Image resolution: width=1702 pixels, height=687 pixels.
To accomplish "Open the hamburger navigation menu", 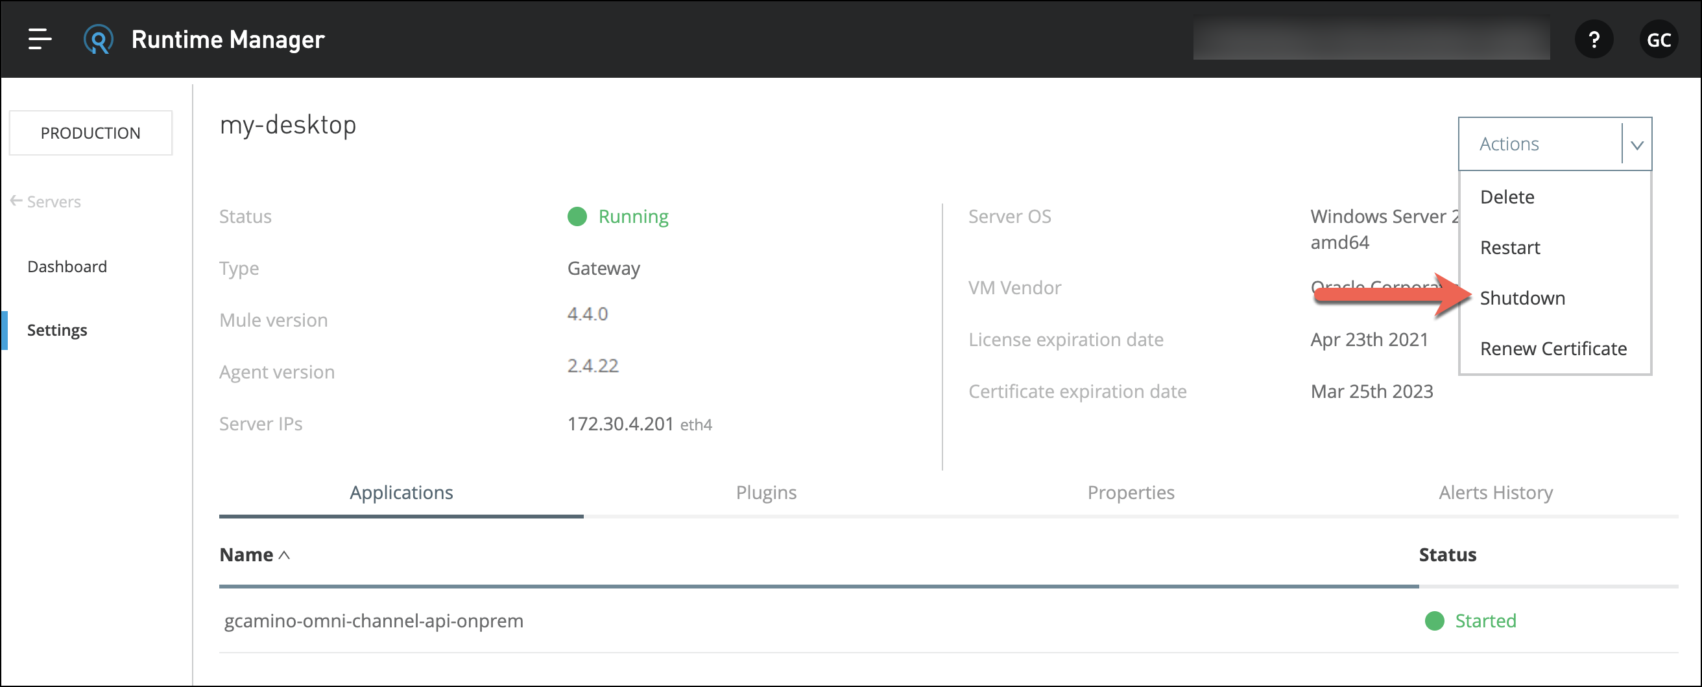I will (x=39, y=39).
